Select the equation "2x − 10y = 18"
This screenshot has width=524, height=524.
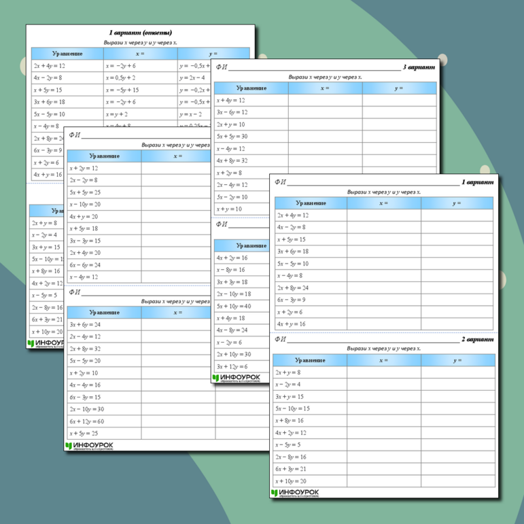[x=234, y=294]
